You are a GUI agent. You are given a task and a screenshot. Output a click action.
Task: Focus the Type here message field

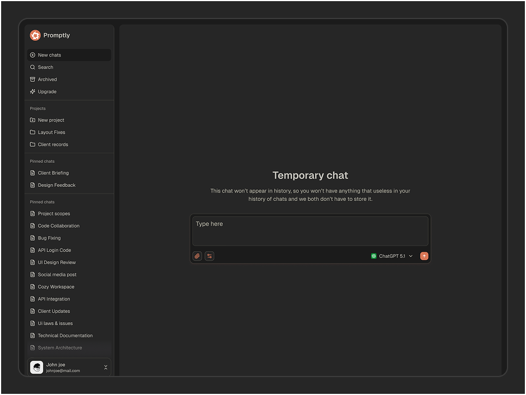coord(311,231)
